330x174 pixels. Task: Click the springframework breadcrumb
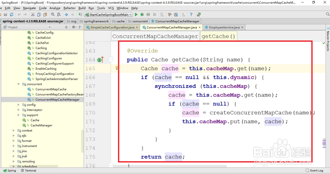coord(94,21)
